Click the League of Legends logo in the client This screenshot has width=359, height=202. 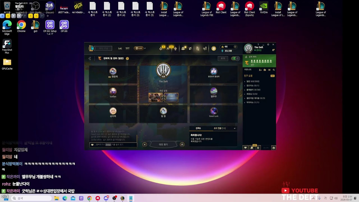pyautogui.click(x=91, y=48)
